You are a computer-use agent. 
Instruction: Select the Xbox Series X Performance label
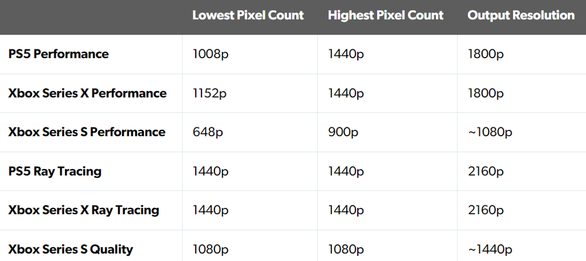point(87,94)
